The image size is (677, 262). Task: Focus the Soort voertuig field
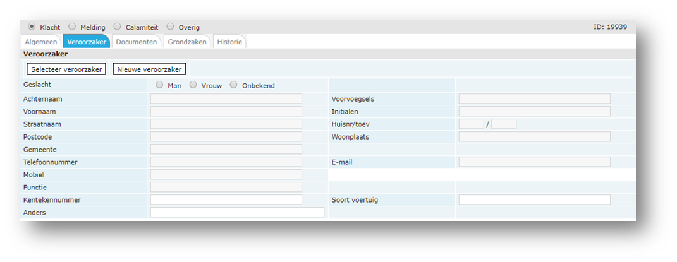tap(534, 199)
